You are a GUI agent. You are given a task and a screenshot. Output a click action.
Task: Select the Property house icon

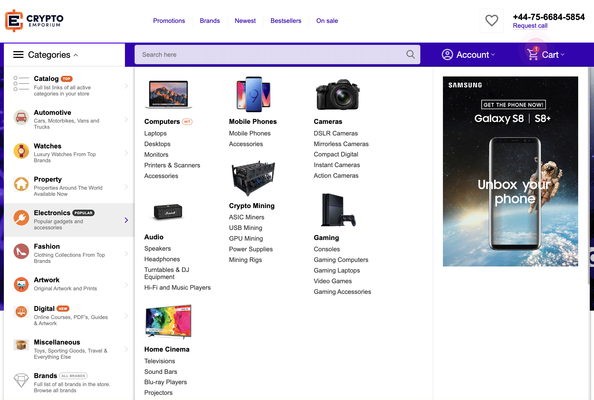pos(21,184)
